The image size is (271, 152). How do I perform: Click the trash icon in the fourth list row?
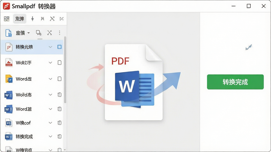(60, 94)
